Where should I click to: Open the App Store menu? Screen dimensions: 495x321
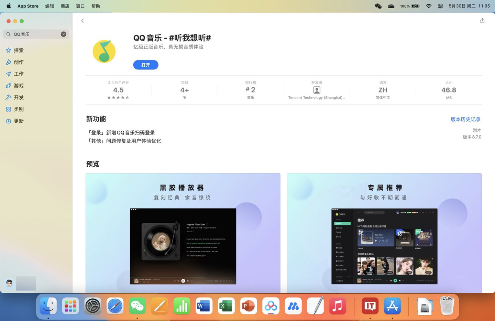(x=28, y=6)
